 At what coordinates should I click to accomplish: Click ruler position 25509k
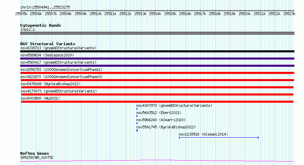click(x=81, y=14)
